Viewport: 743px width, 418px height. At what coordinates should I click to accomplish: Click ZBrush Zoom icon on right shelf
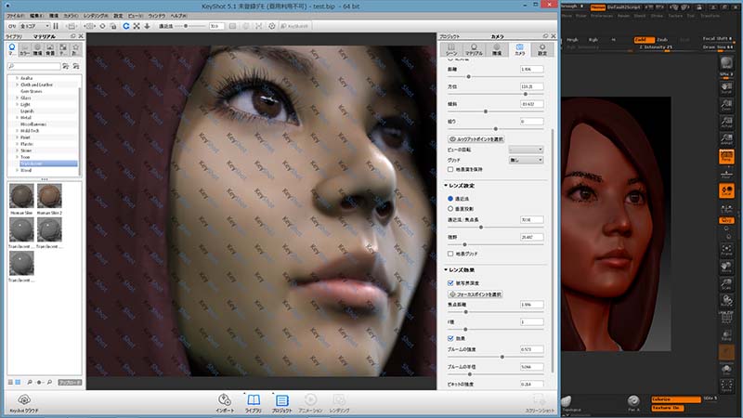point(726,104)
